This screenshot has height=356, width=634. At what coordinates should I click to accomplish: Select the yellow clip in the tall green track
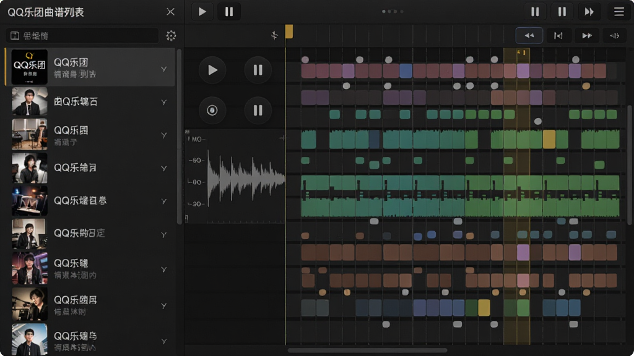(549, 139)
